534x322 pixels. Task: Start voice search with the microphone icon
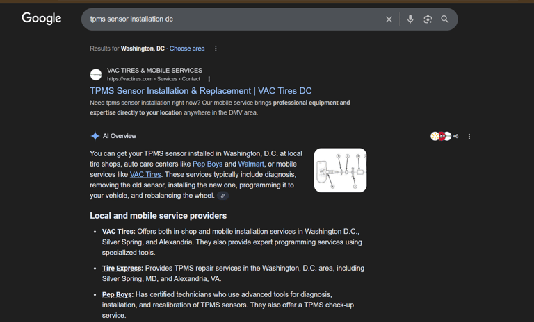pos(410,19)
